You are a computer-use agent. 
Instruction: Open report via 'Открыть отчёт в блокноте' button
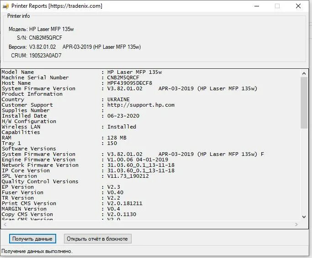[97, 238]
